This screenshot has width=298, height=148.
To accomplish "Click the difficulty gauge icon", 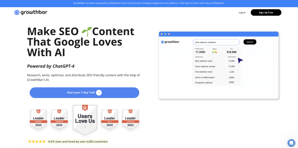I will 214,52.
